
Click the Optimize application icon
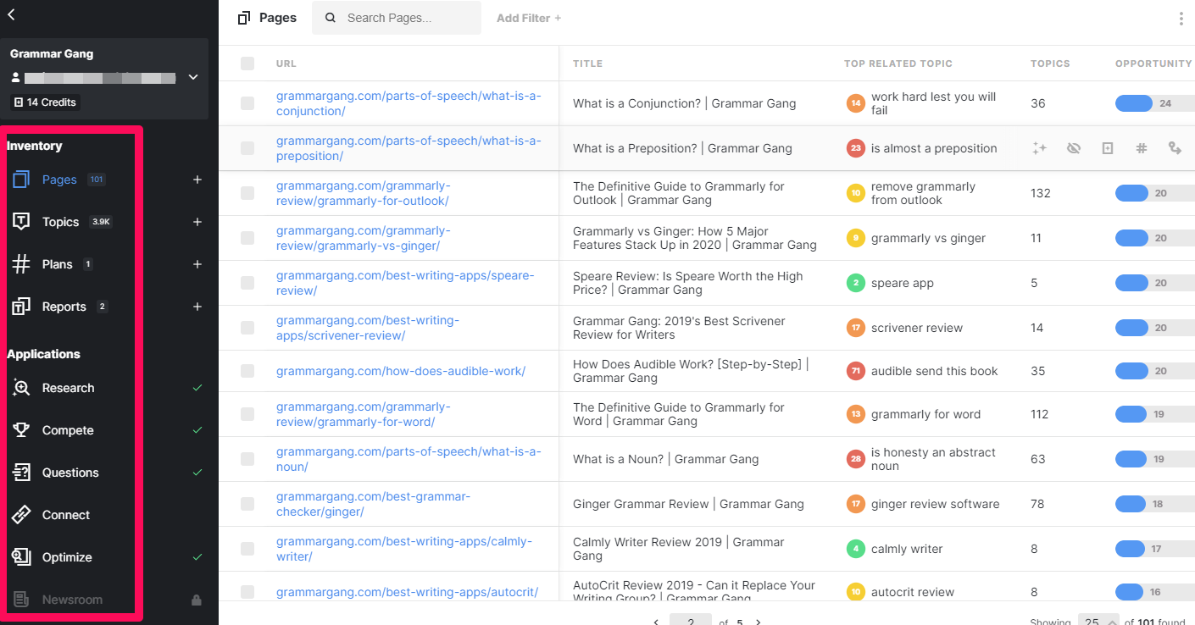(21, 557)
